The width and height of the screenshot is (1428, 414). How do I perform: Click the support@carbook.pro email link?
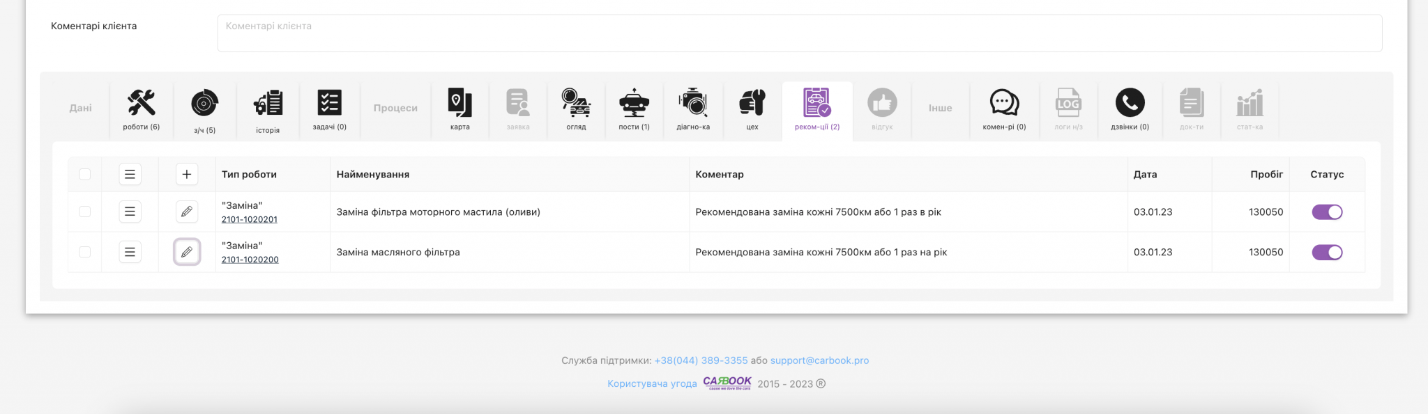819,360
